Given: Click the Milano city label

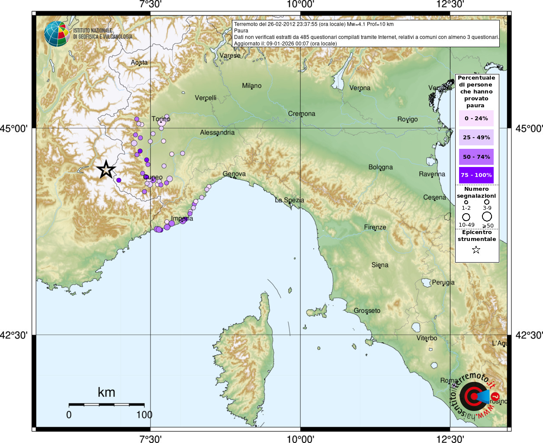Looking at the screenshot, I should pos(251,86).
